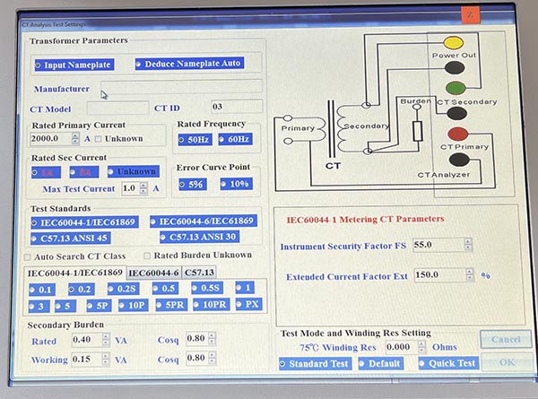Adjust the 75℃ Winding Res spinner
The width and height of the screenshot is (538, 399).
[422, 347]
